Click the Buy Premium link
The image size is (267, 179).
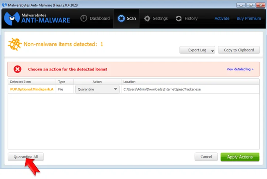(x=249, y=18)
